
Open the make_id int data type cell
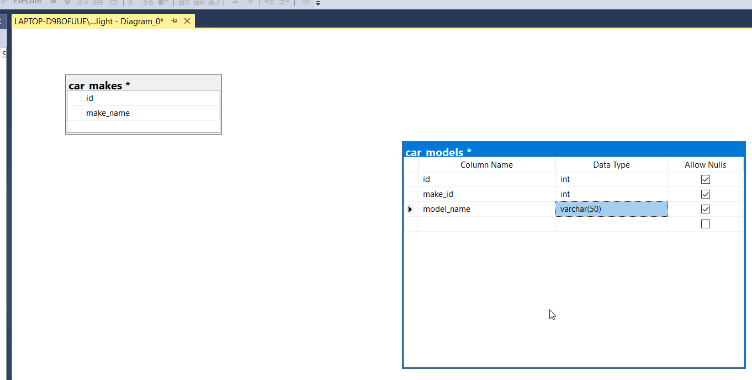pyautogui.click(x=611, y=194)
